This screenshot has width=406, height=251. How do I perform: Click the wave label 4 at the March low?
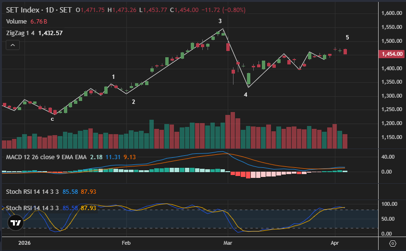[x=246, y=95]
